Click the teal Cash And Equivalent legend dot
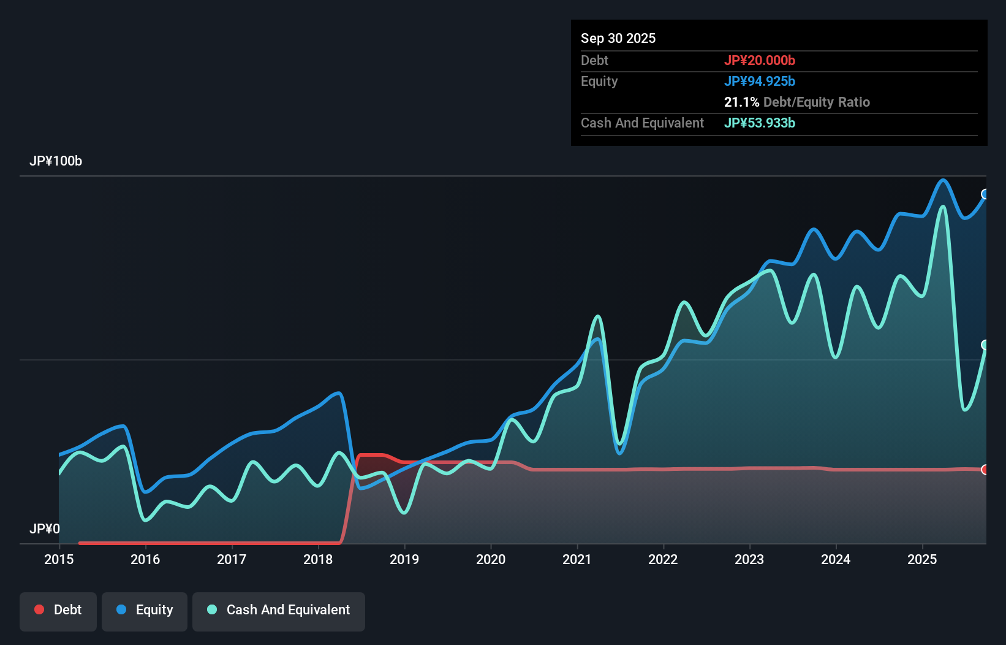Viewport: 1006px width, 645px height. point(212,609)
